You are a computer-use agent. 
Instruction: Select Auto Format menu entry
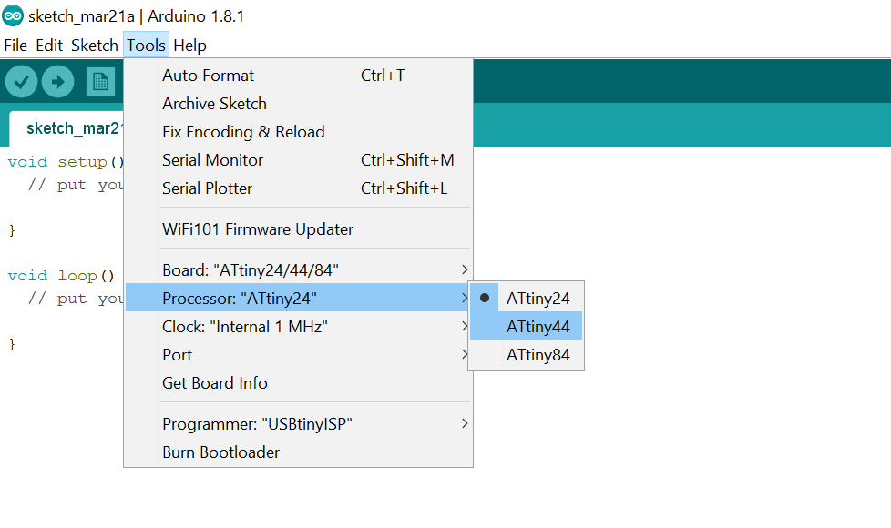click(x=298, y=76)
